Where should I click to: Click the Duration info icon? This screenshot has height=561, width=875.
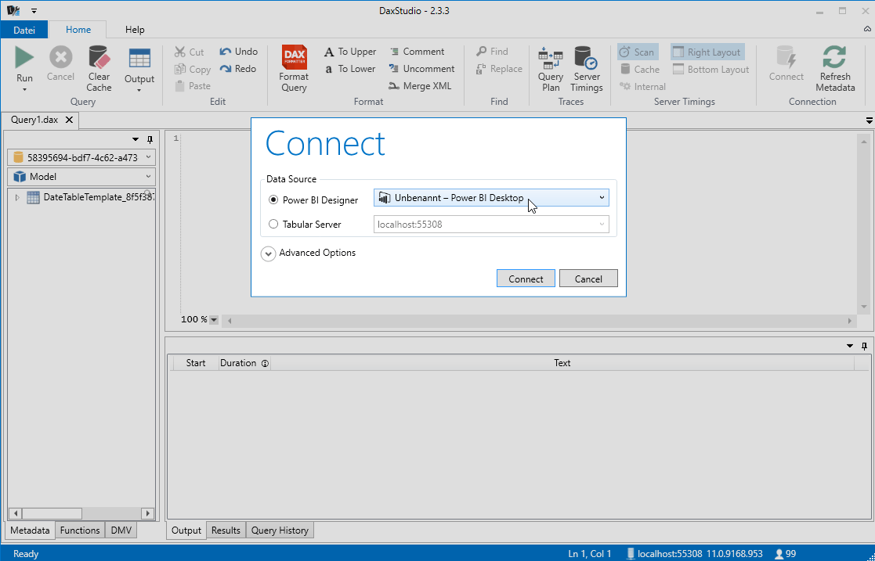pos(265,364)
